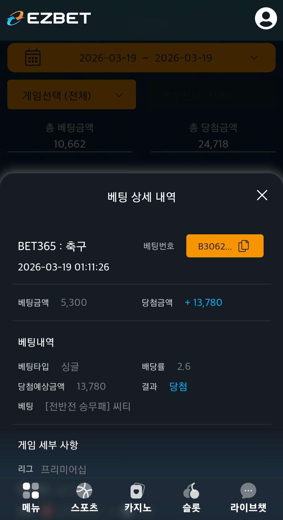Click the calendar icon in date bar
This screenshot has height=520, width=283.
[33, 57]
